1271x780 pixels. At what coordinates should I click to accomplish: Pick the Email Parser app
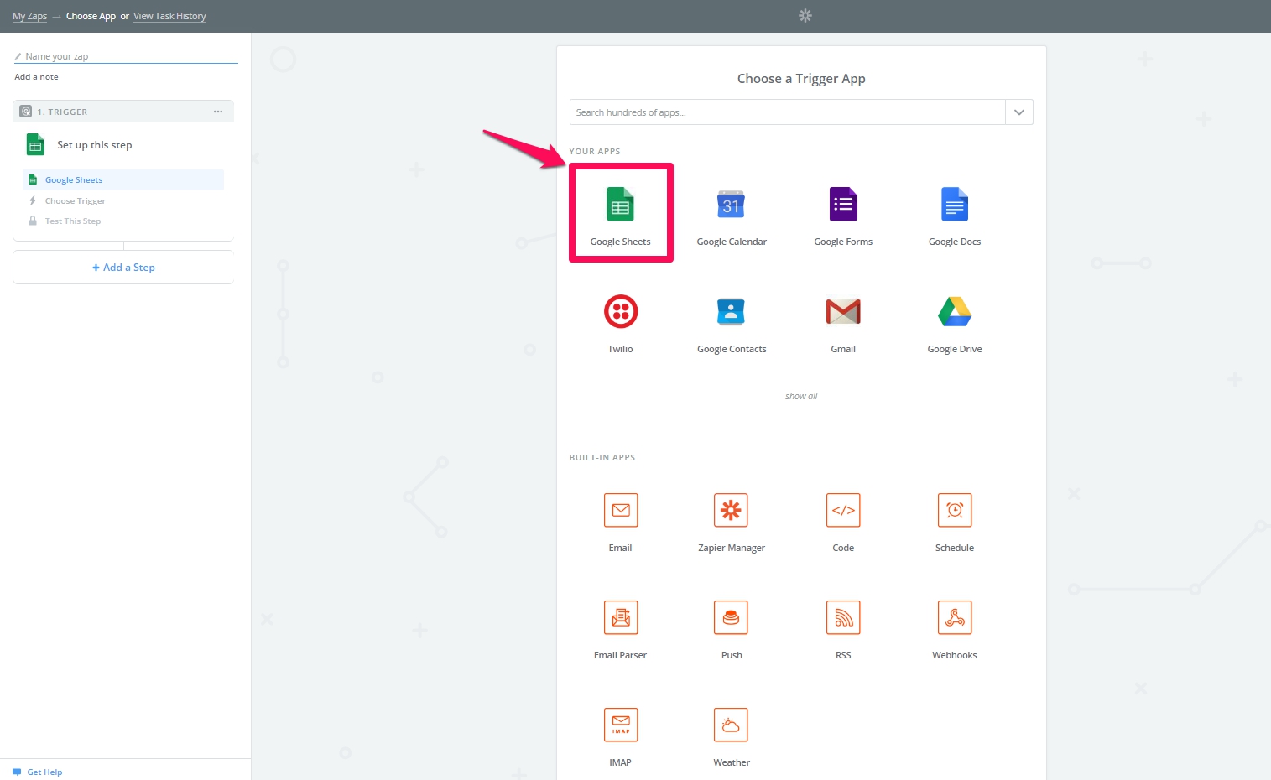click(620, 618)
